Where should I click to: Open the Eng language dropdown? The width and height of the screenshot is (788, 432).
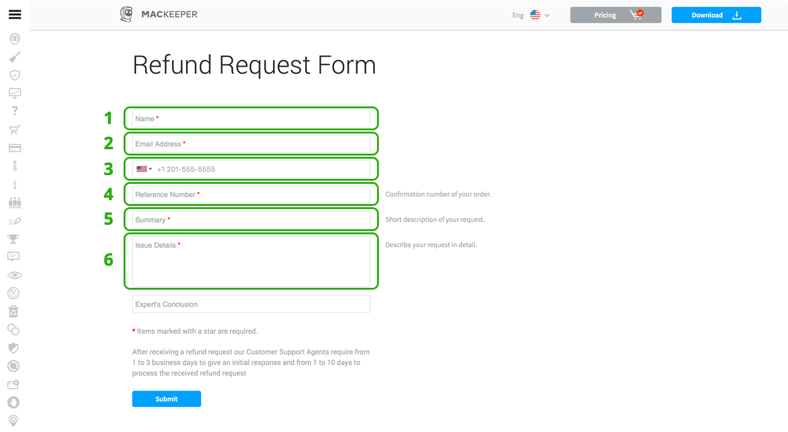point(531,15)
